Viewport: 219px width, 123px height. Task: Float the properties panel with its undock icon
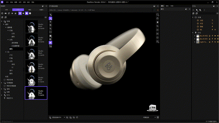point(186,9)
